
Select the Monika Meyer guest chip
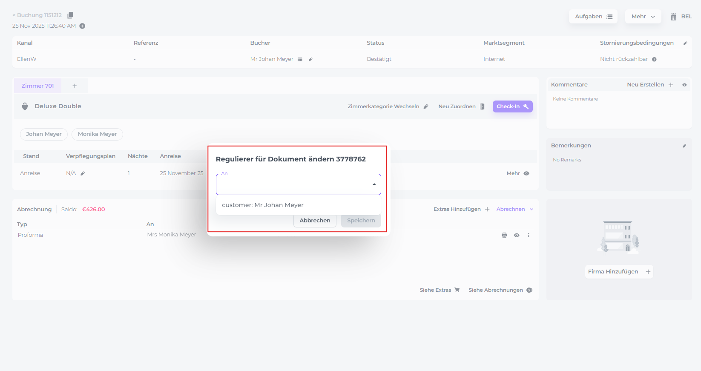(x=97, y=134)
